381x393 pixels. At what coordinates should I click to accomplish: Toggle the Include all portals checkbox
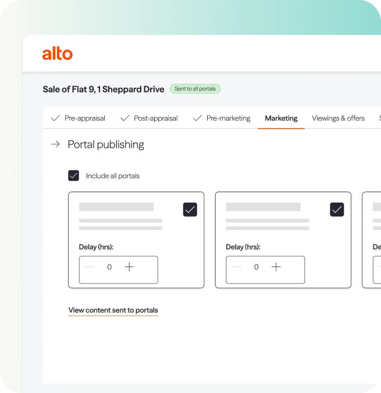pyautogui.click(x=74, y=175)
